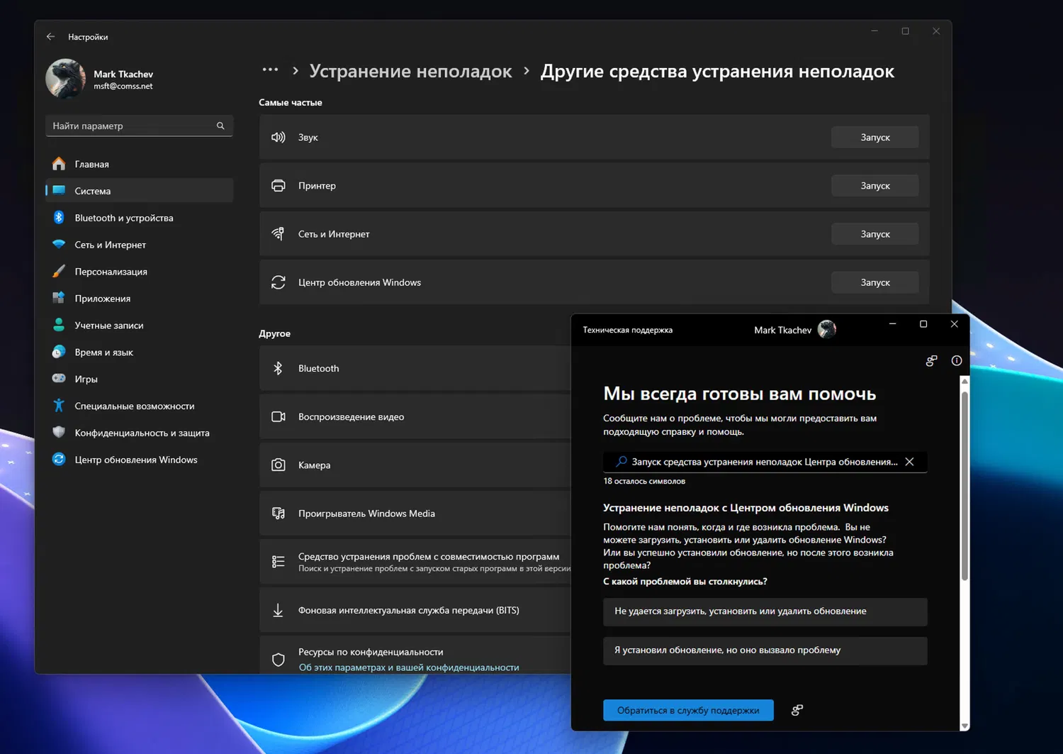
Task: Click the Другое section heading
Action: click(x=275, y=333)
